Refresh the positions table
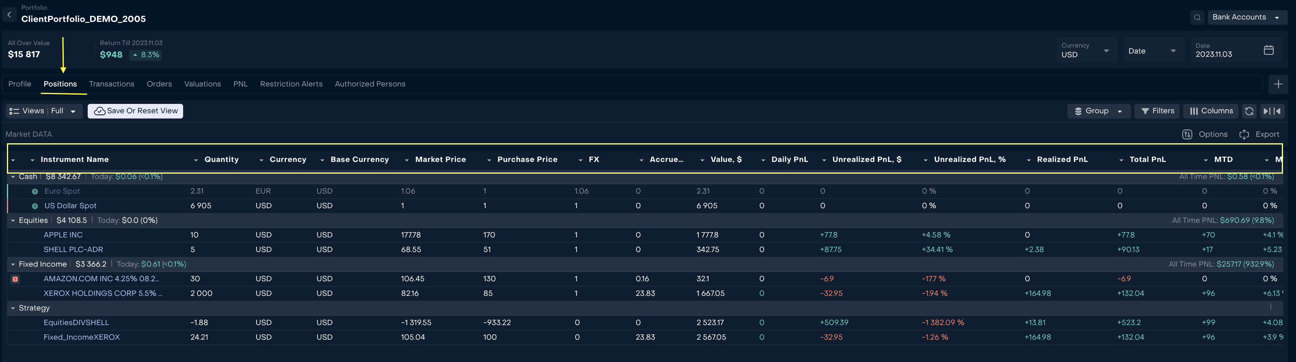The width and height of the screenshot is (1296, 362). click(x=1249, y=111)
